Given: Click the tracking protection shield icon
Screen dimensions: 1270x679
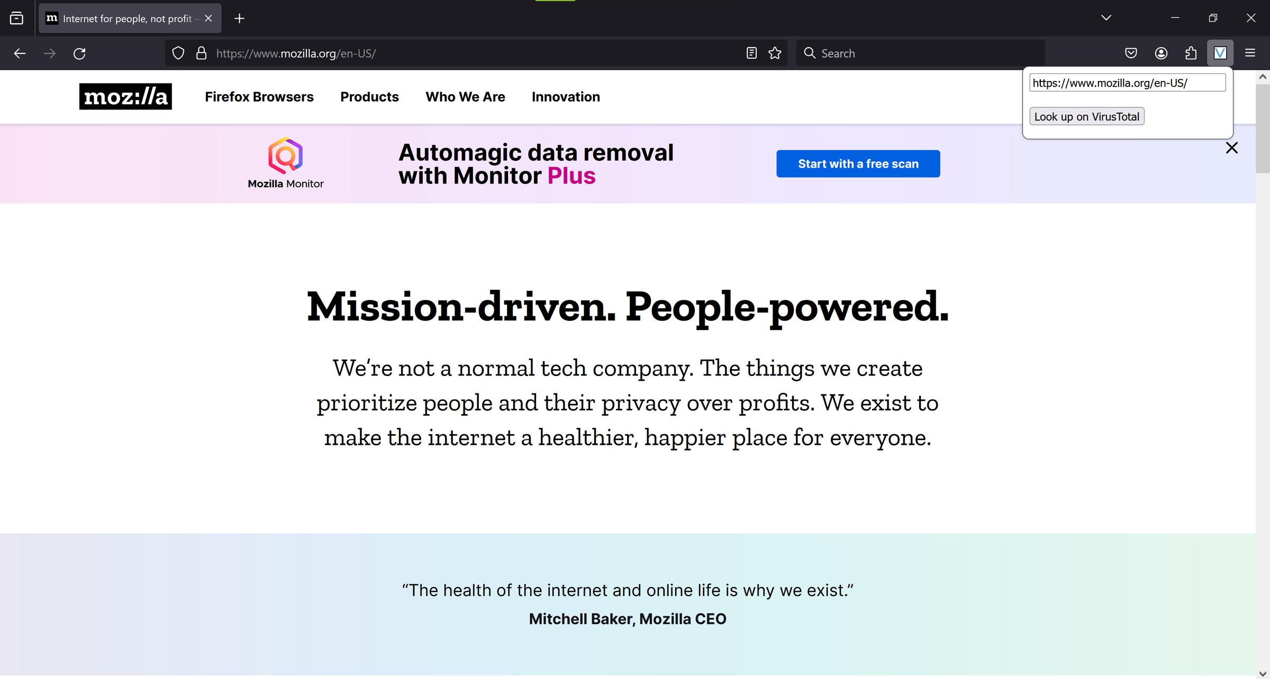Looking at the screenshot, I should 178,53.
